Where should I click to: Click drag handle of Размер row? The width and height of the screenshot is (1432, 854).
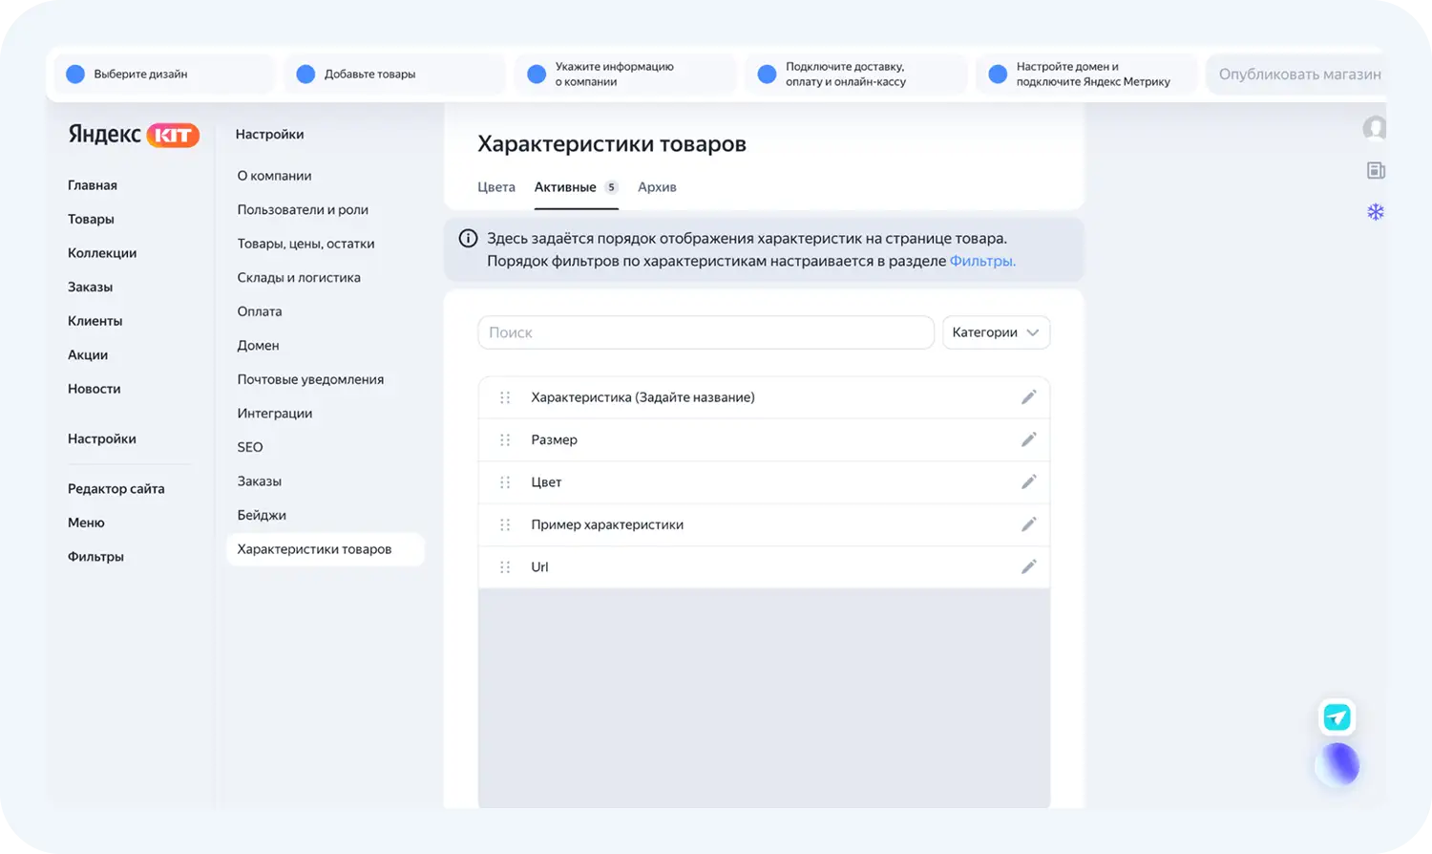pyautogui.click(x=505, y=439)
